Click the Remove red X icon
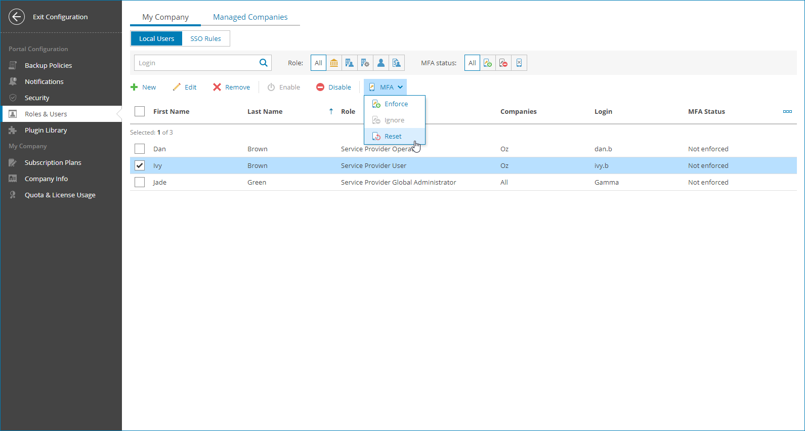This screenshot has width=805, height=431. click(x=217, y=87)
